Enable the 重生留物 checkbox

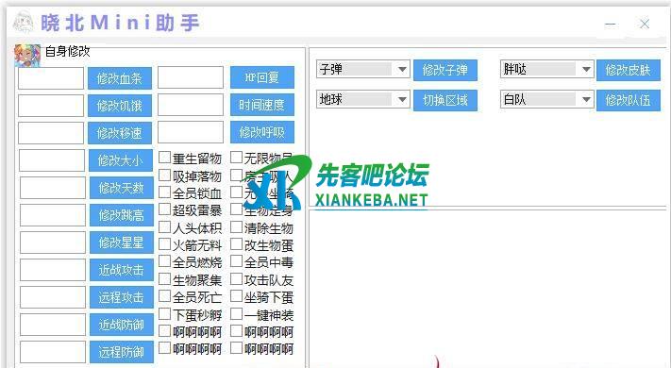click(x=165, y=158)
